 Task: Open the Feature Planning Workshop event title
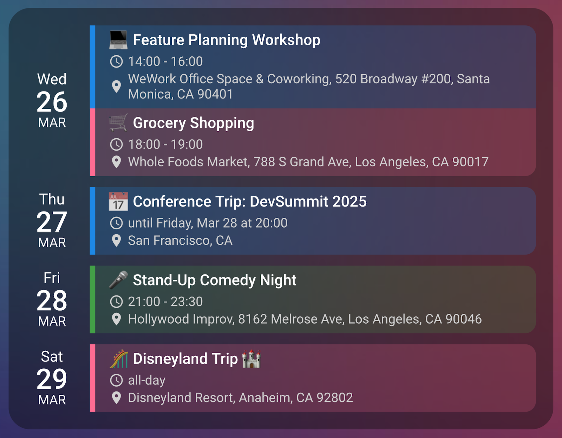pyautogui.click(x=227, y=40)
